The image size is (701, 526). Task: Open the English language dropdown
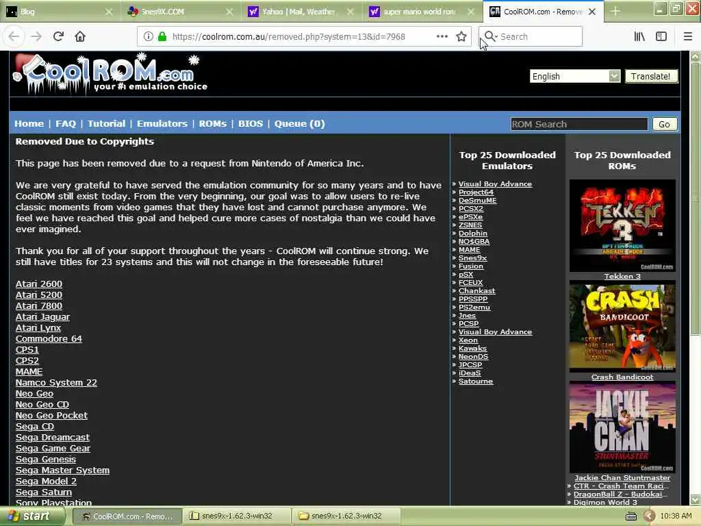tap(575, 76)
